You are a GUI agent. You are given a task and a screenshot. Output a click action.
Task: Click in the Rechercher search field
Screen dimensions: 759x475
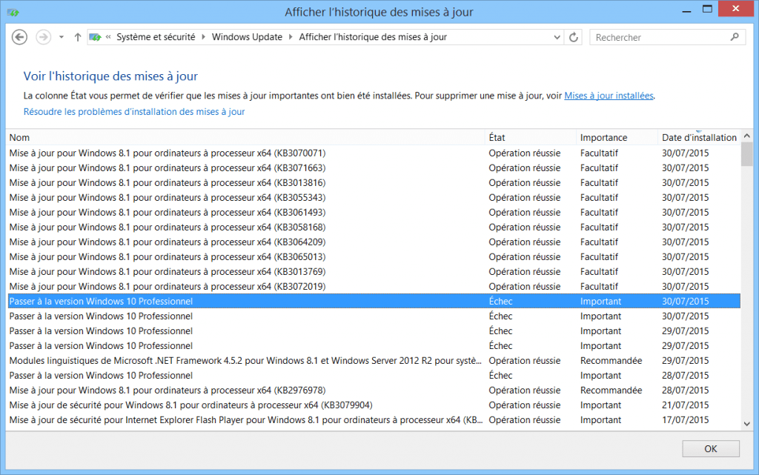click(660, 37)
